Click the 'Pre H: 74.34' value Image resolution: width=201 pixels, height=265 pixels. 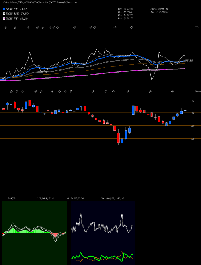click(125, 12)
